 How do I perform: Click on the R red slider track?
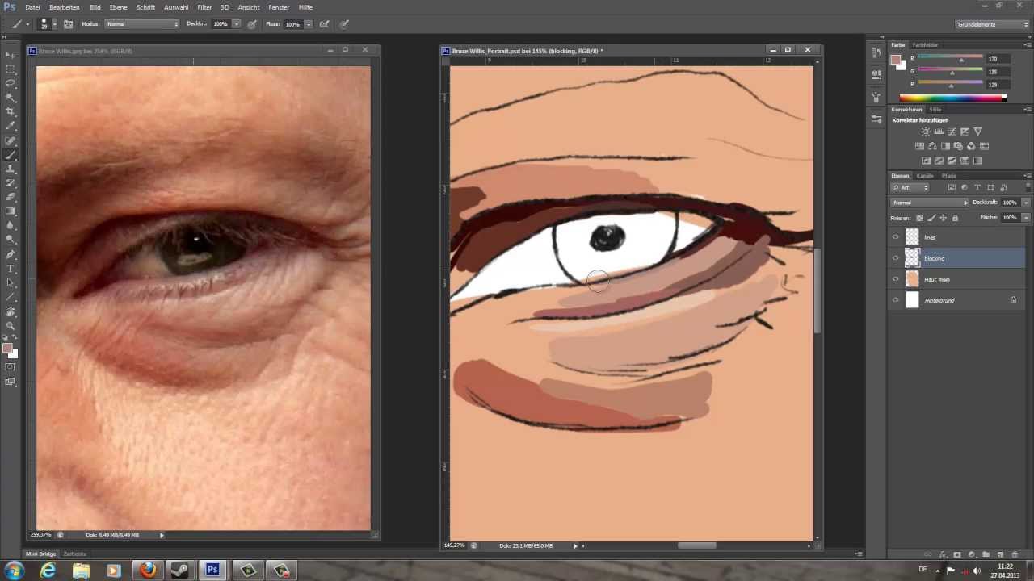[951, 58]
